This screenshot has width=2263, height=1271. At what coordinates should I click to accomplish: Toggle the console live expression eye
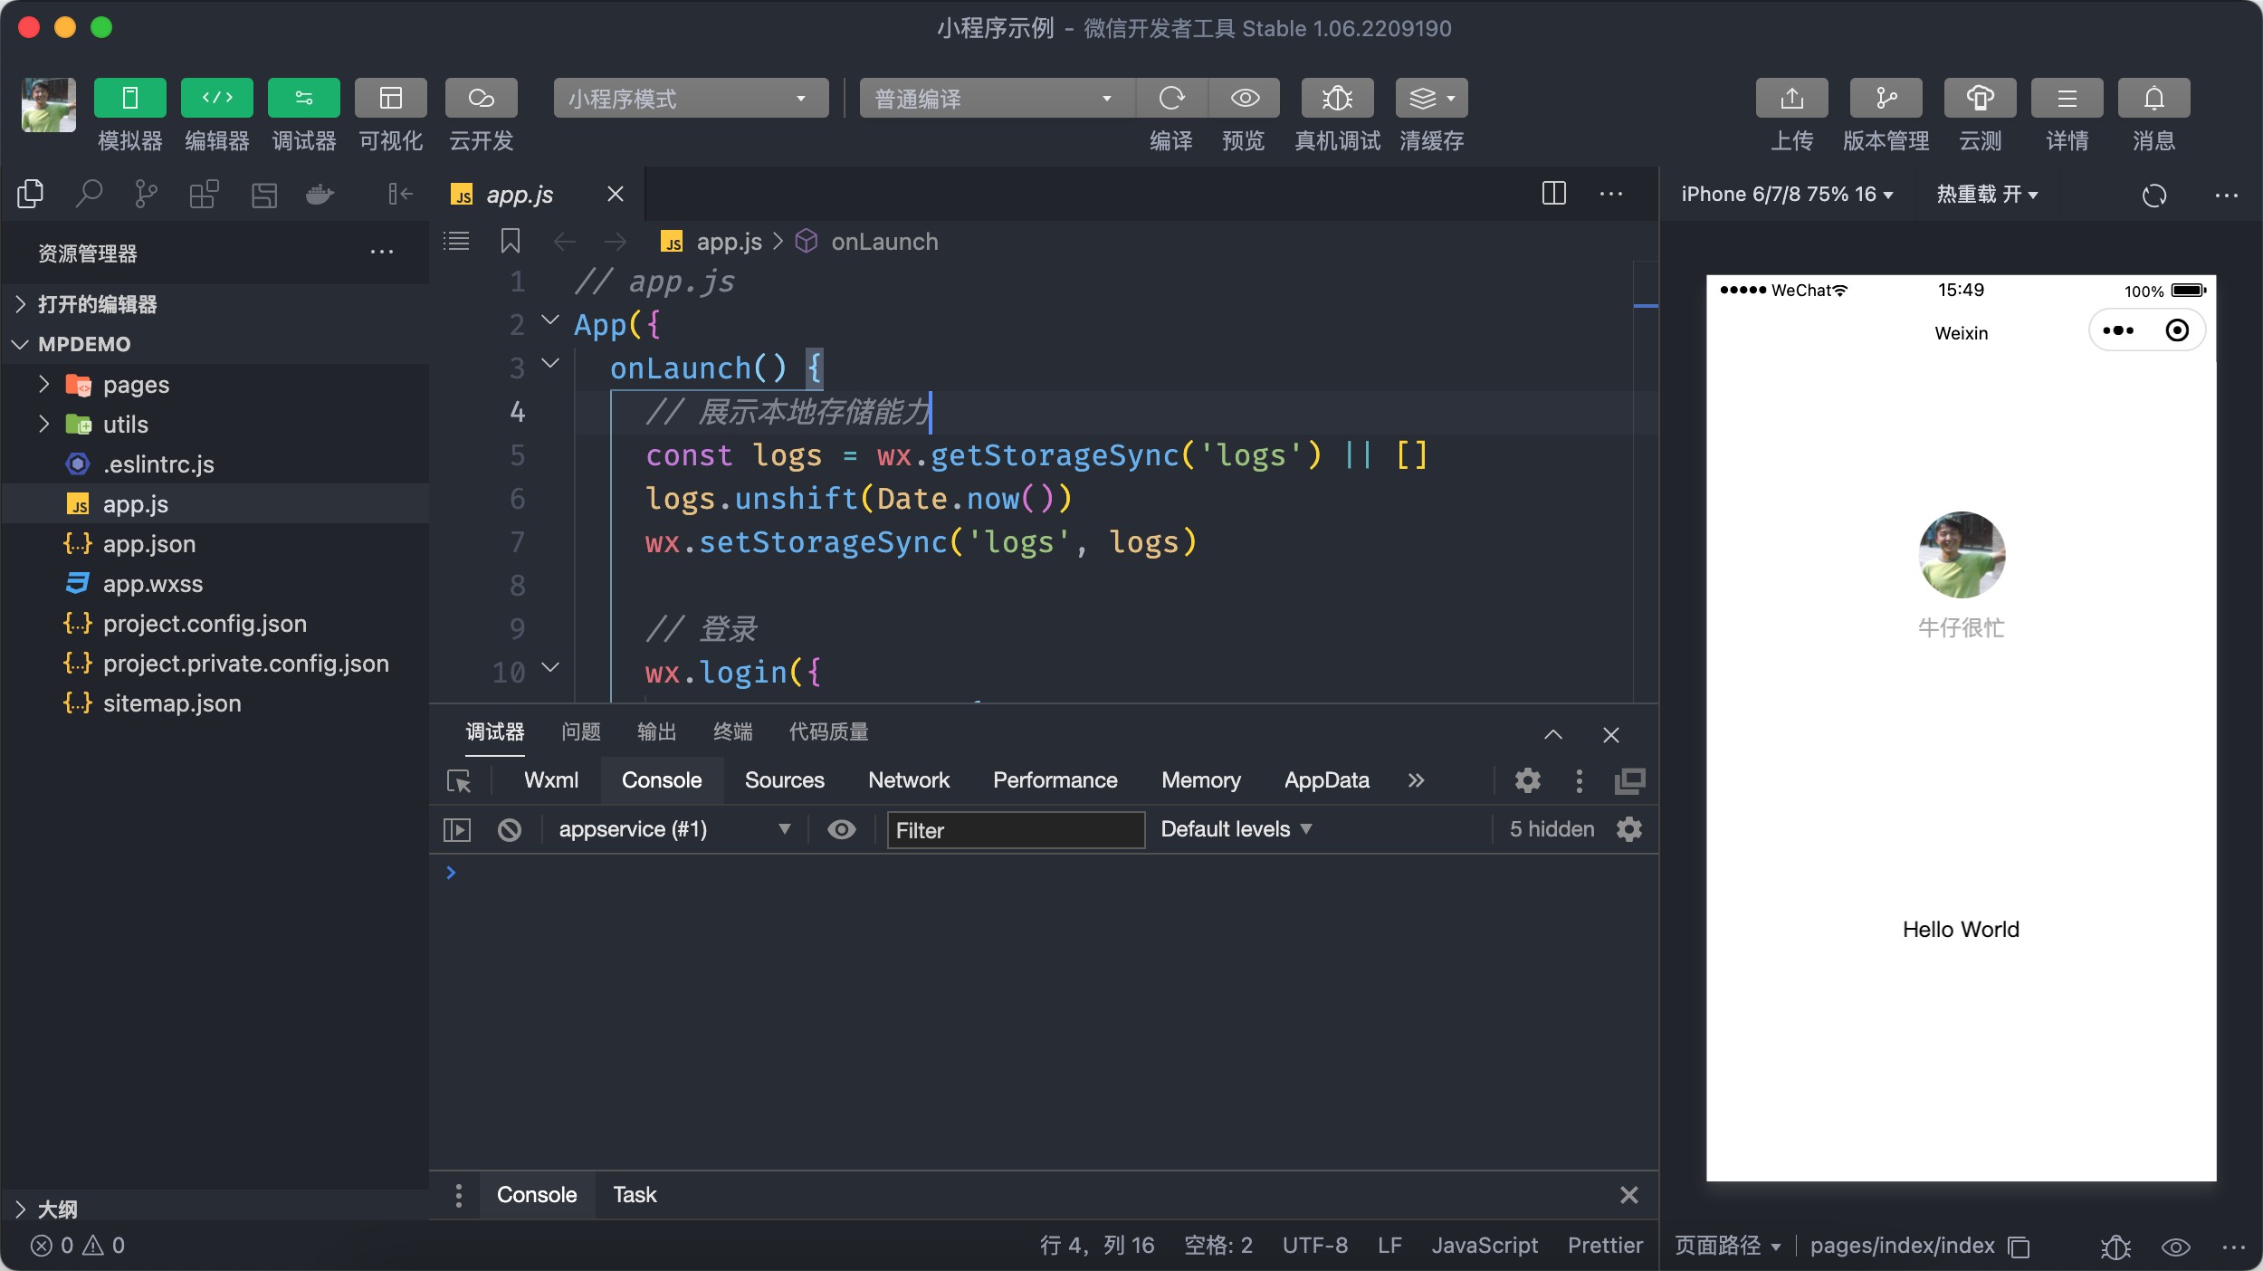coord(841,829)
